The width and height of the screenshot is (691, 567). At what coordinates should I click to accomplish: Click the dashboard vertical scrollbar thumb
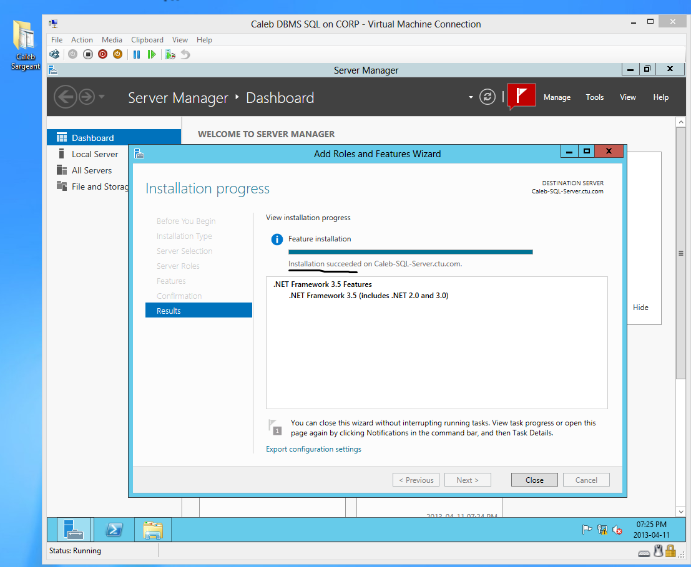(x=681, y=253)
